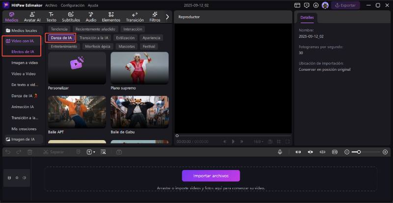Click the trash delete icon in timeline toolbar
Image resolution: width=393 pixels, height=203 pixels.
pyautogui.click(x=29, y=152)
